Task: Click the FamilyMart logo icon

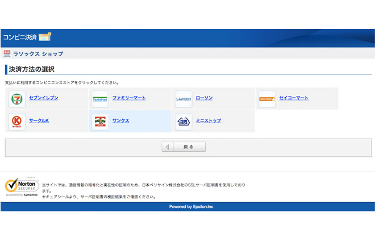Action: pos(100,99)
